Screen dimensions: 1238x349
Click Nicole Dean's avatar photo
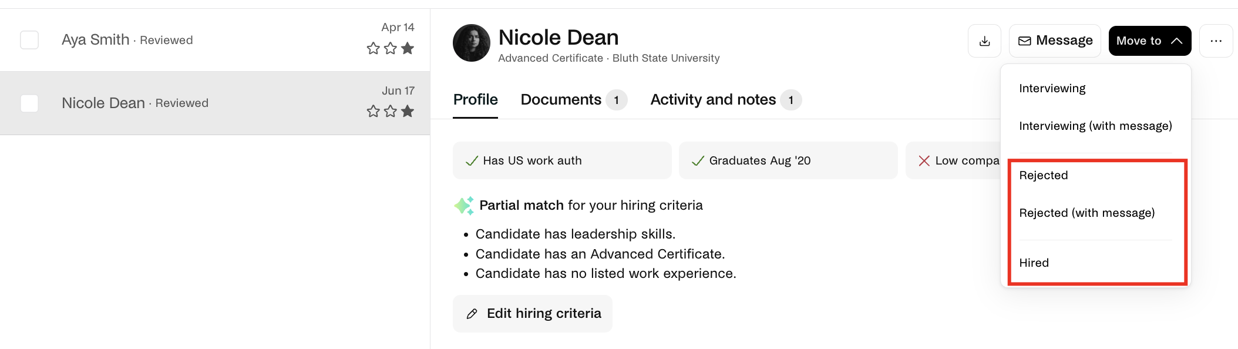pos(472,43)
